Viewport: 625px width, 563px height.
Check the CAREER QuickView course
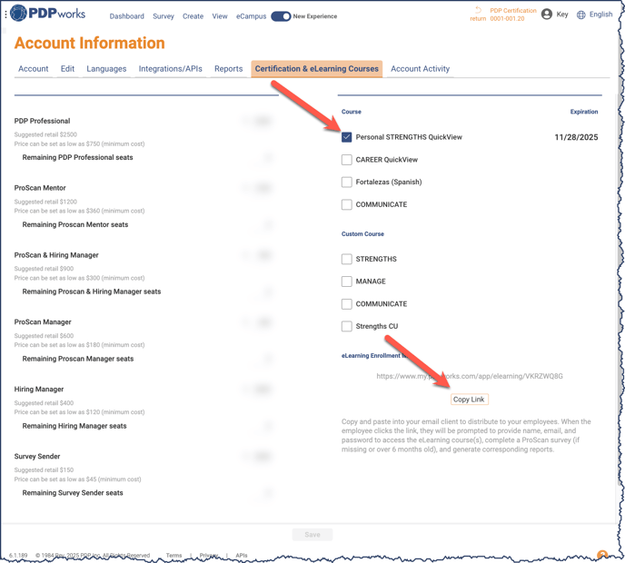click(347, 160)
